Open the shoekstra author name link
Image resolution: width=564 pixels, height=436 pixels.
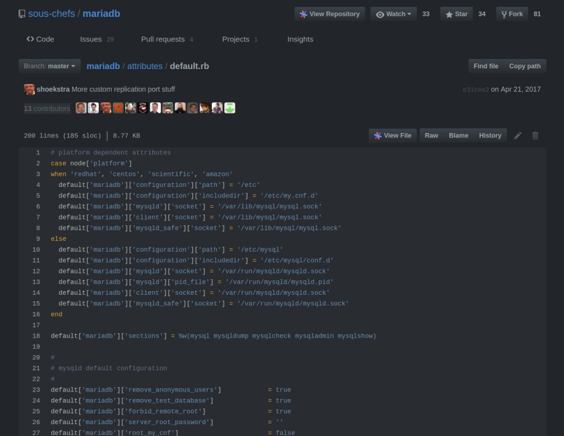click(x=53, y=89)
